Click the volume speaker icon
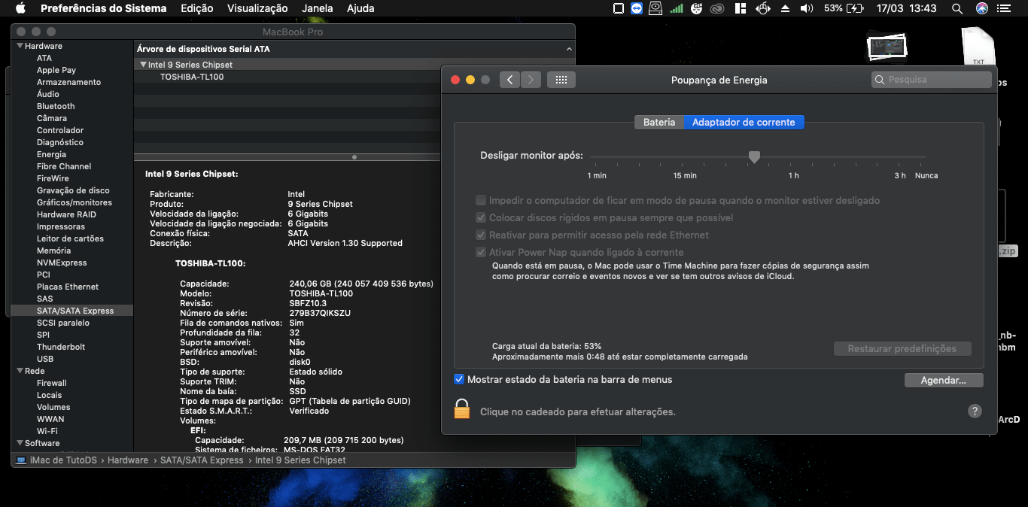 (x=807, y=8)
